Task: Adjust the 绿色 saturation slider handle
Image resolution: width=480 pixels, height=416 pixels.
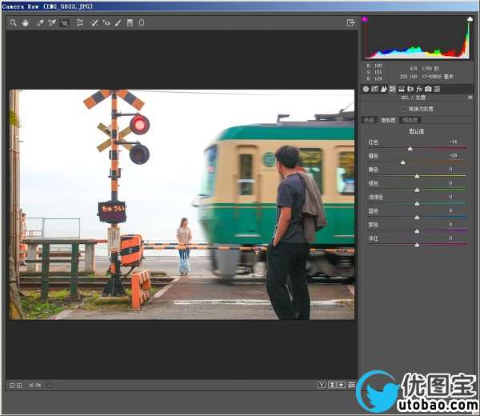Action: [x=417, y=190]
